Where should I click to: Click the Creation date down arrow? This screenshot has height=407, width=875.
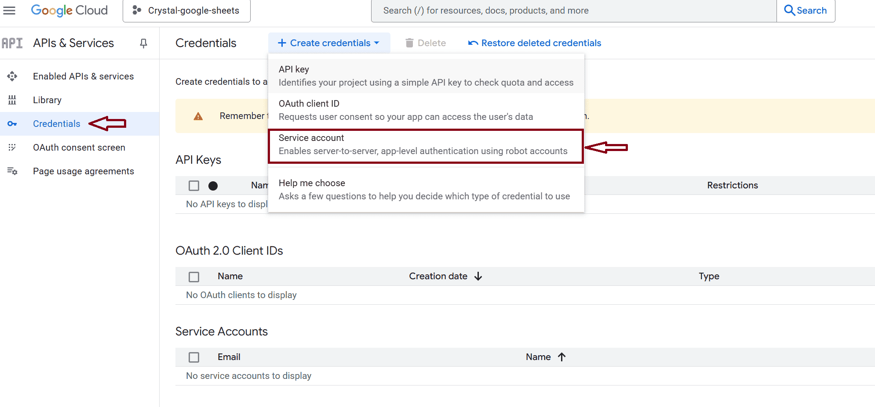coord(478,276)
